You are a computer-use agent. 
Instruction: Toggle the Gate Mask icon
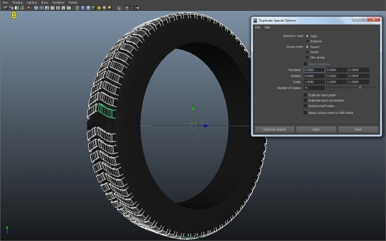(52, 8)
